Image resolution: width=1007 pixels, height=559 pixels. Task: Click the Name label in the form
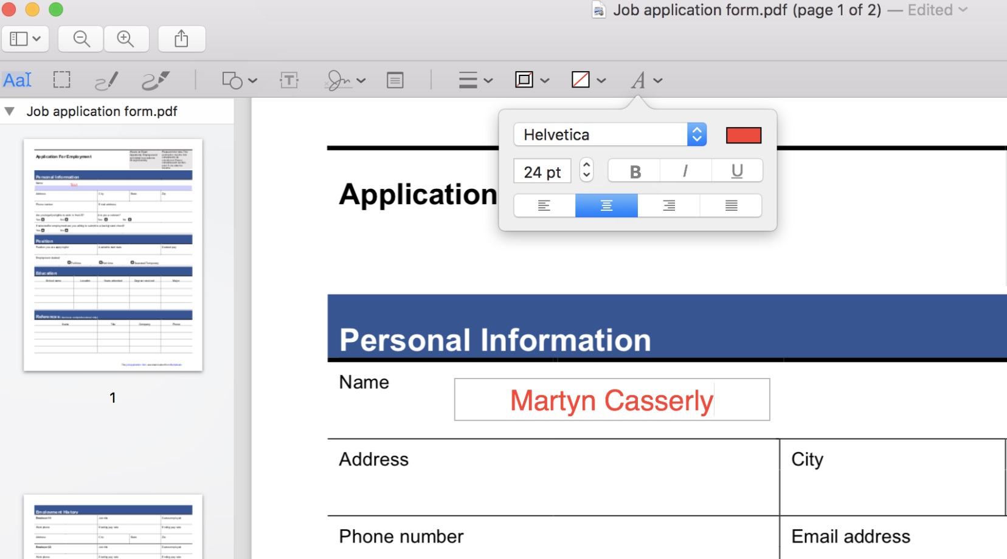pos(364,382)
